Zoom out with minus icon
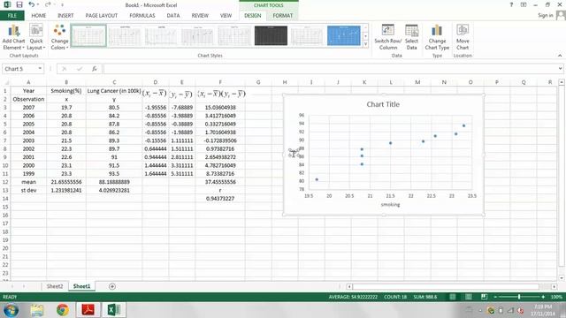 495,297
